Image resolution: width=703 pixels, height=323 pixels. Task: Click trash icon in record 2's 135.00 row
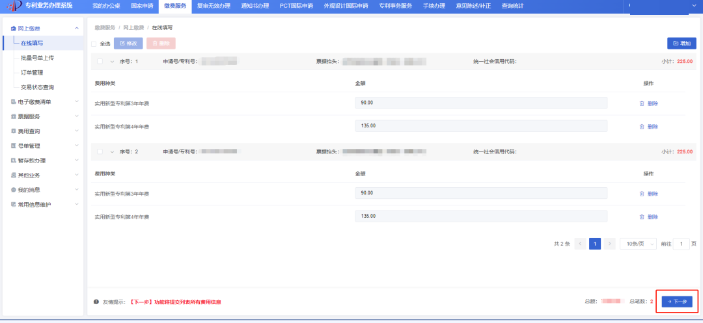point(642,216)
